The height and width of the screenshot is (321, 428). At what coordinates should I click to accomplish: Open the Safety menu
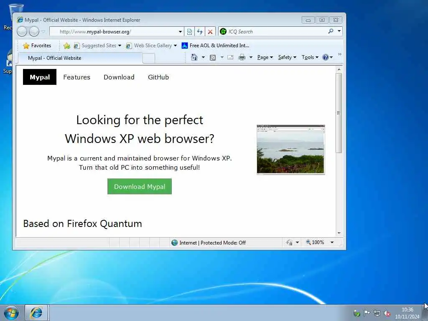coord(287,57)
